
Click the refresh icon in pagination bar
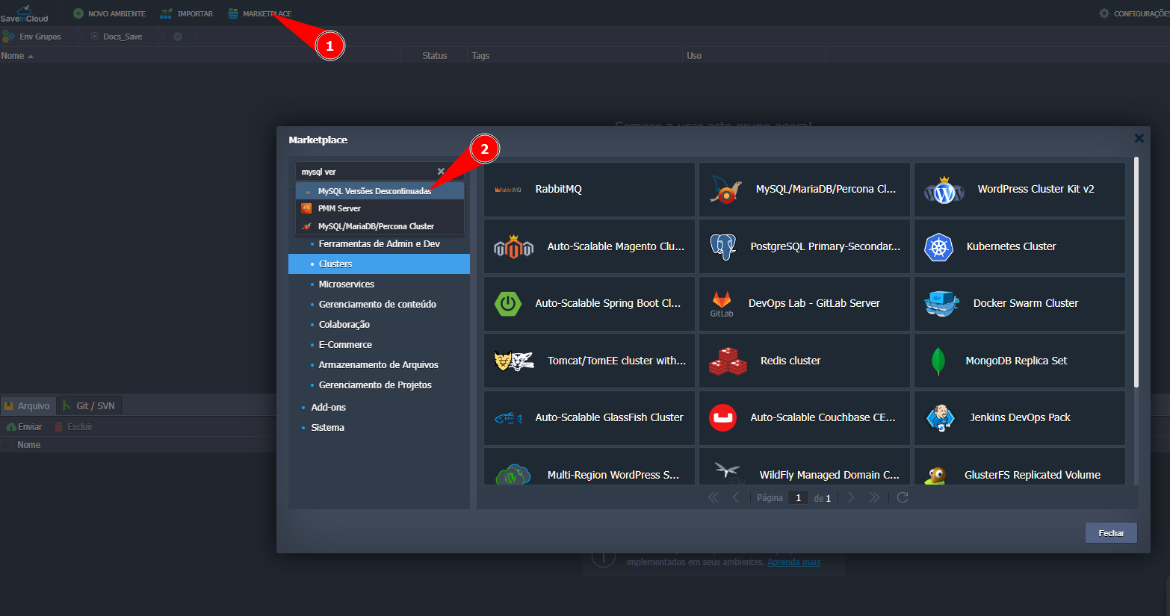(x=903, y=497)
